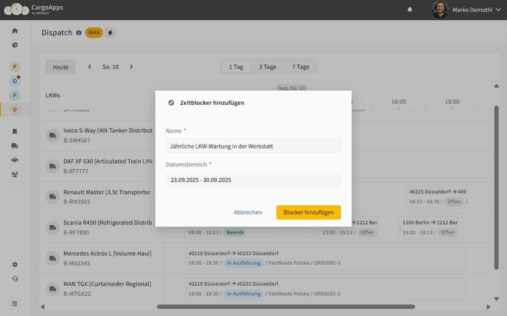Click the truck fleet icon in sidebar

15,146
